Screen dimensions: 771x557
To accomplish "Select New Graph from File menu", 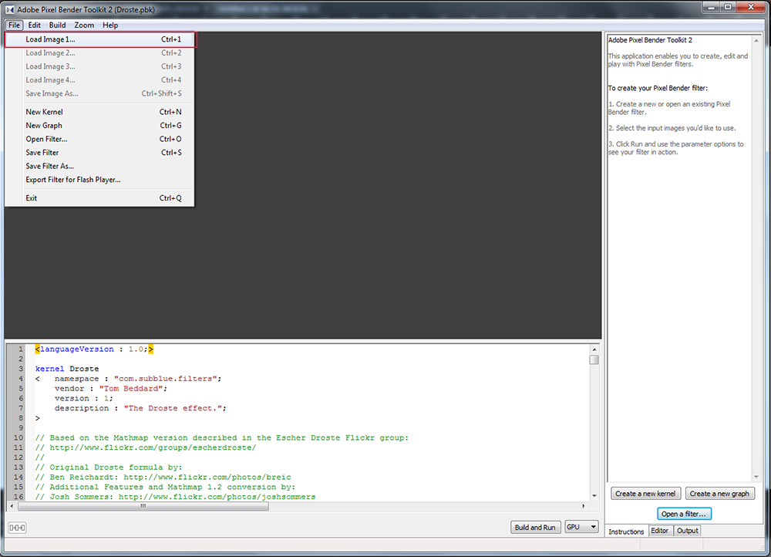I will pos(99,126).
